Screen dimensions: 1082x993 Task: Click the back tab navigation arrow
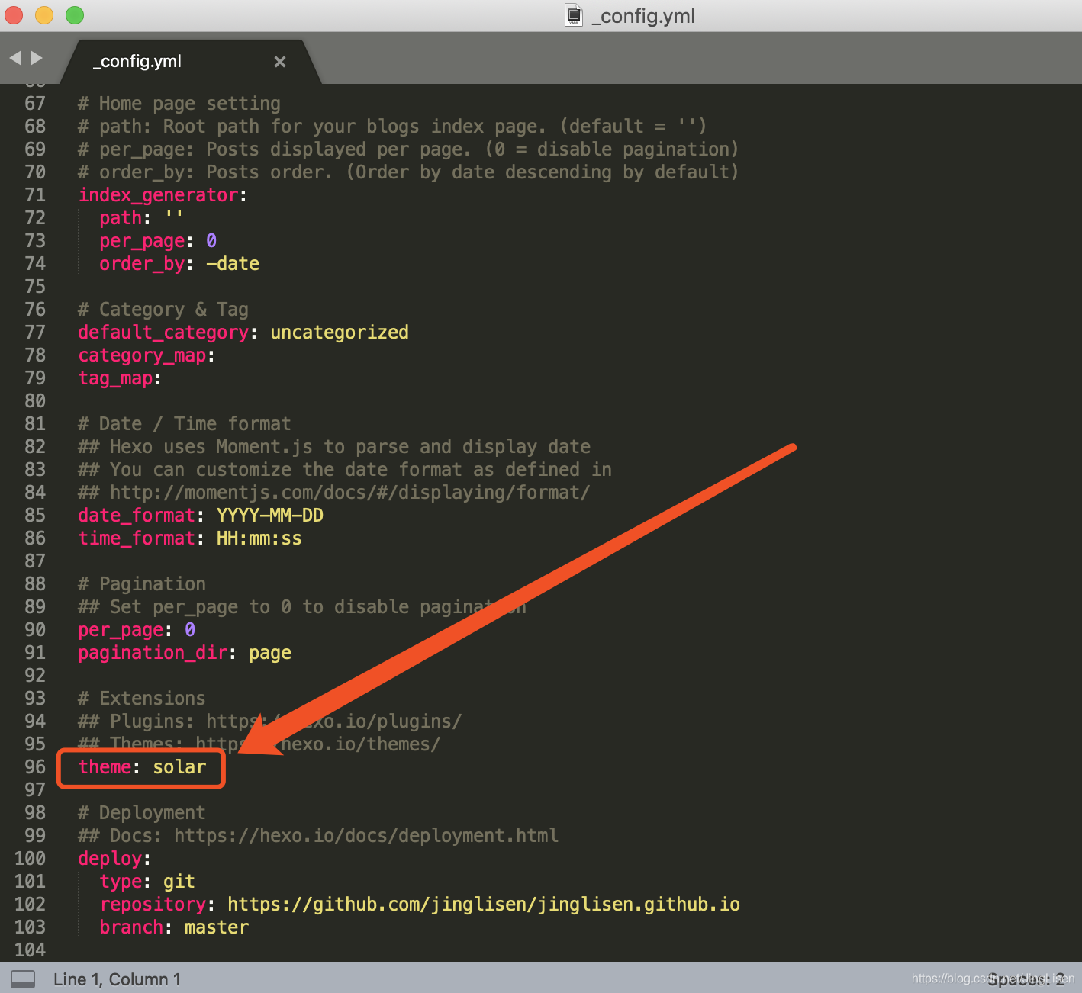click(x=15, y=58)
